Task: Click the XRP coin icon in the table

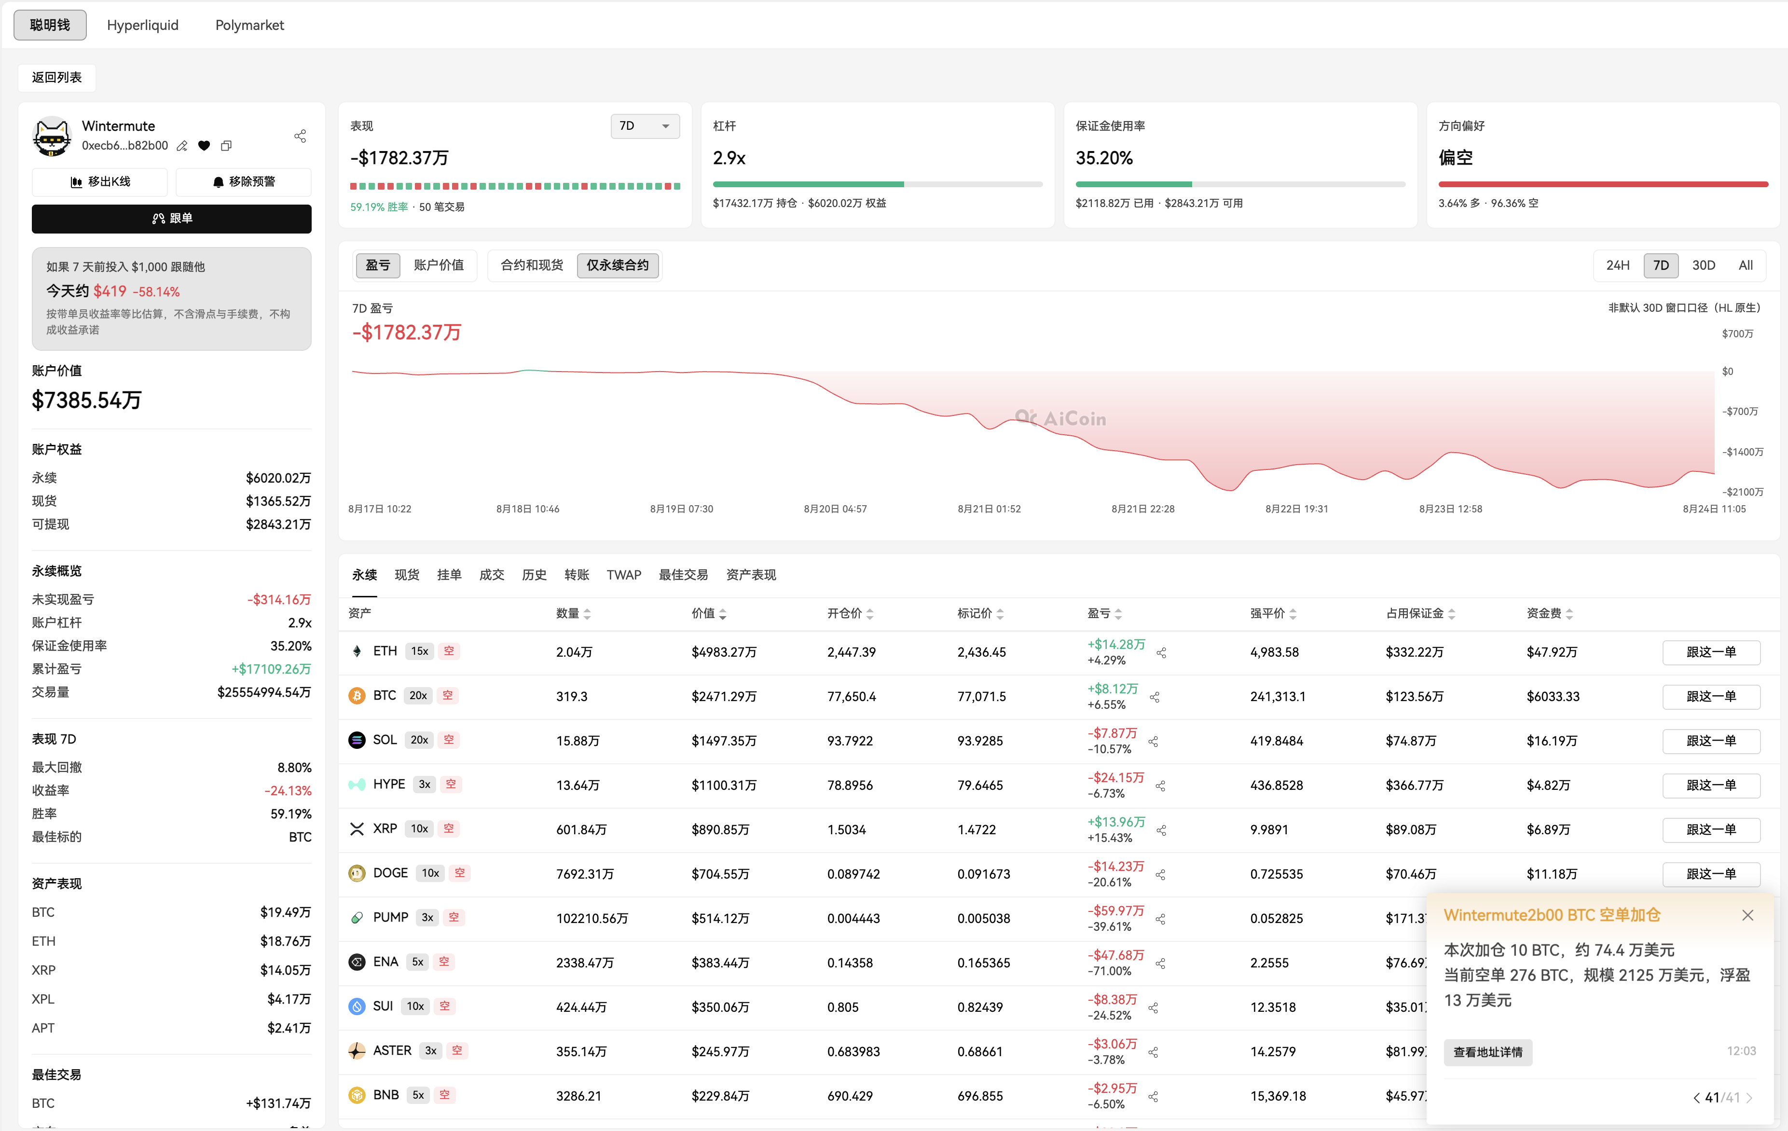Action: [x=357, y=829]
